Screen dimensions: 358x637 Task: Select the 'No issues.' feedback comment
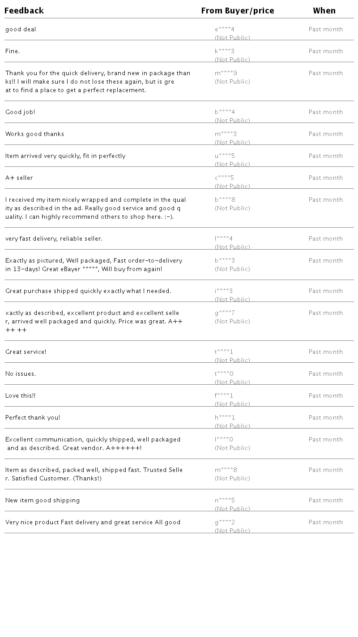click(21, 374)
